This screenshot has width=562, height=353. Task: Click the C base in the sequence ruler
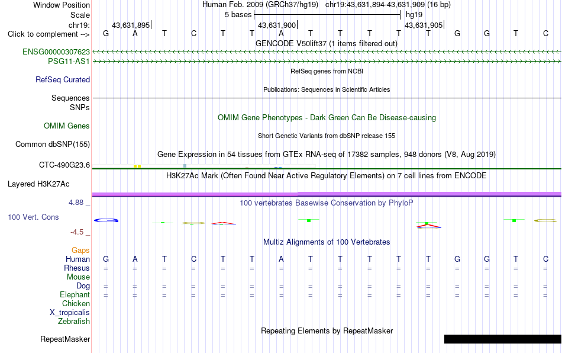click(x=193, y=33)
